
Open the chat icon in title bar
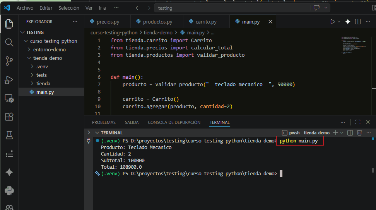pos(316,8)
